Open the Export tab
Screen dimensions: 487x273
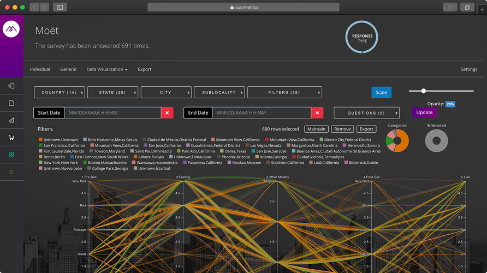(x=145, y=69)
